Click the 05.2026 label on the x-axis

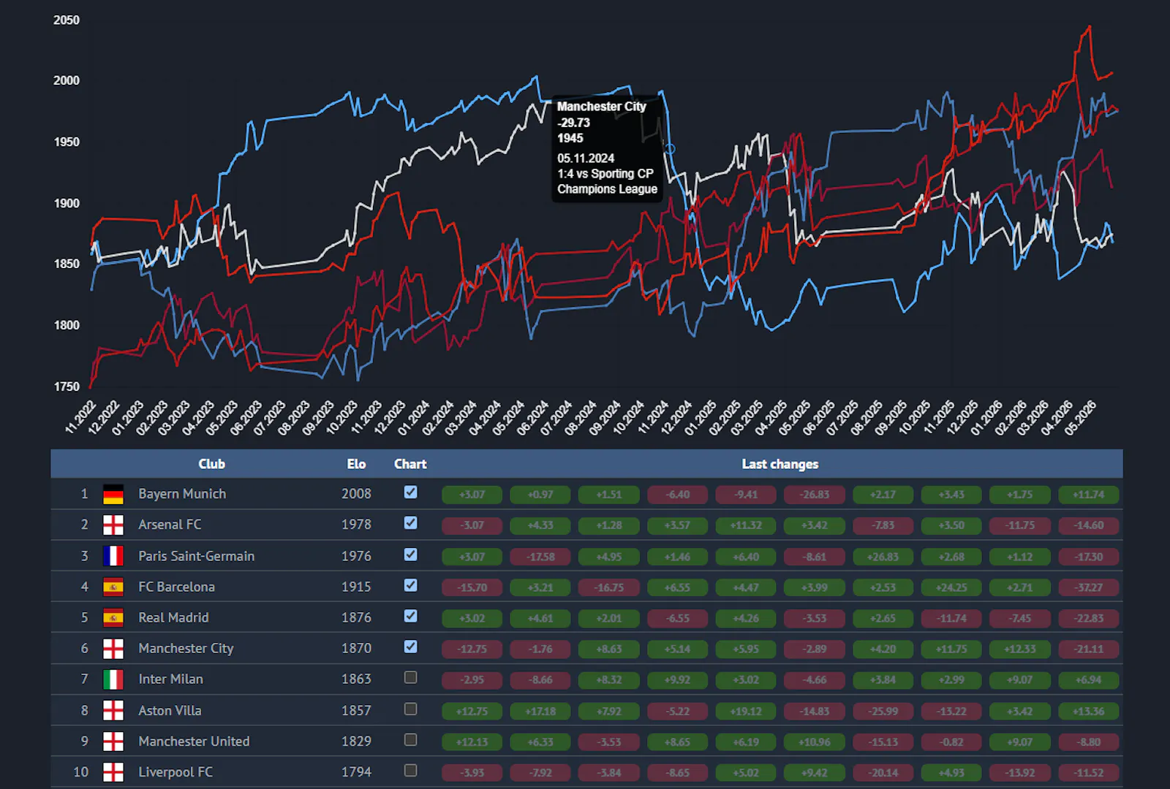click(1081, 417)
